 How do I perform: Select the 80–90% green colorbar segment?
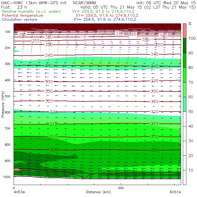pyautogui.click(x=184, y=60)
